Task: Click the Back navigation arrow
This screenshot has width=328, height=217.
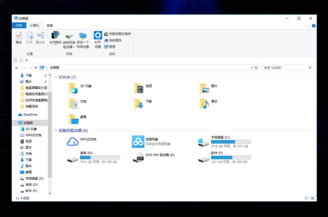Action: (17, 68)
